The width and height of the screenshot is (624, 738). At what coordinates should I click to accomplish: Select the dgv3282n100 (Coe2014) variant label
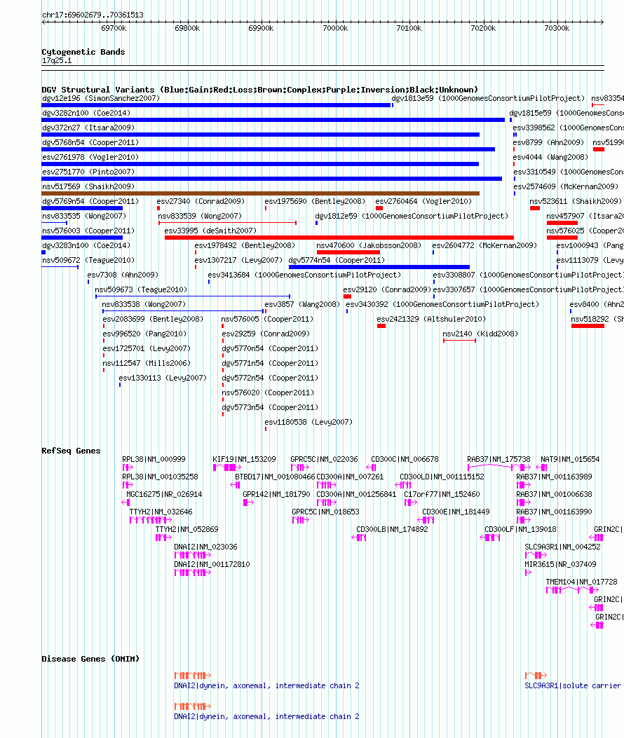tap(86, 113)
